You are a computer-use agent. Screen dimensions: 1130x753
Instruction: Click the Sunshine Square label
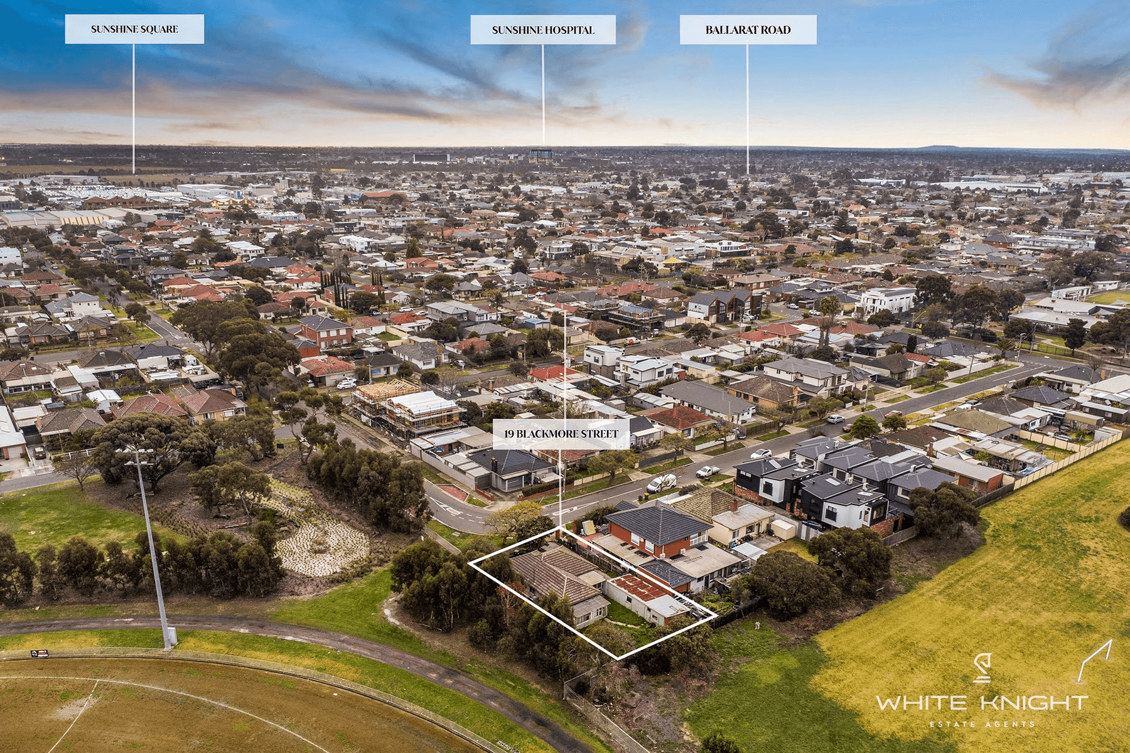click(x=134, y=29)
